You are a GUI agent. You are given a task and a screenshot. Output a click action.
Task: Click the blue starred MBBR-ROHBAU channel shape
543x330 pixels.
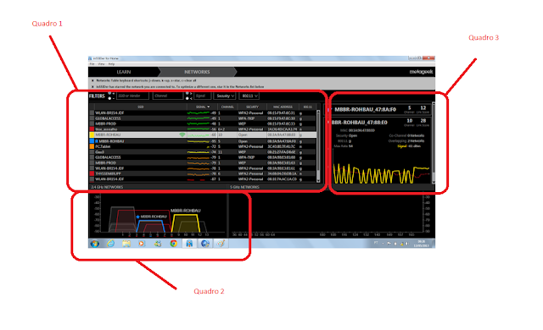(151, 227)
